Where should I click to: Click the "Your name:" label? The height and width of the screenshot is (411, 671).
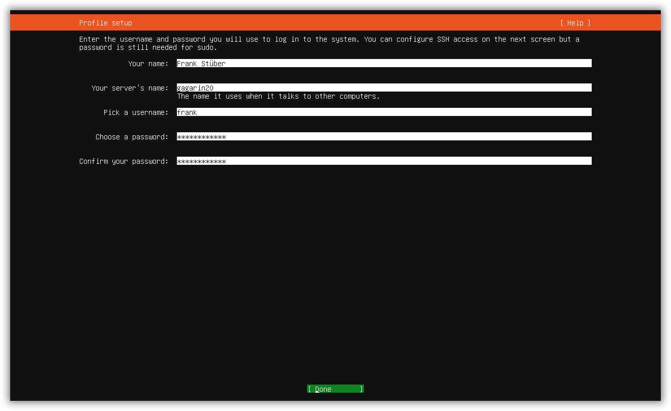(148, 64)
